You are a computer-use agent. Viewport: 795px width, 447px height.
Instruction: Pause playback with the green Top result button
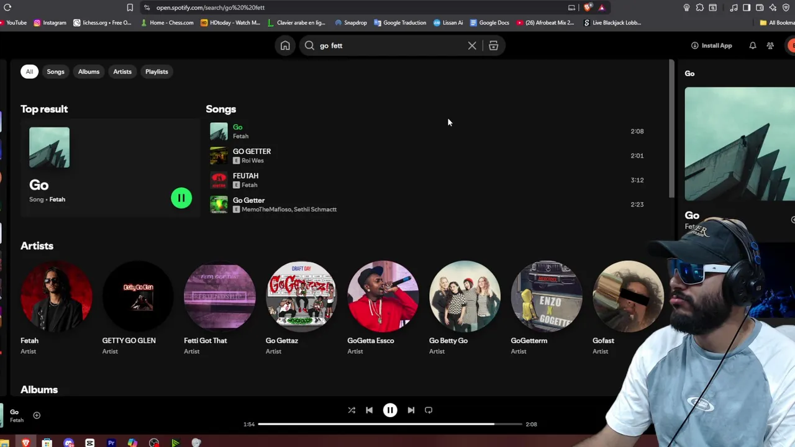coord(181,198)
